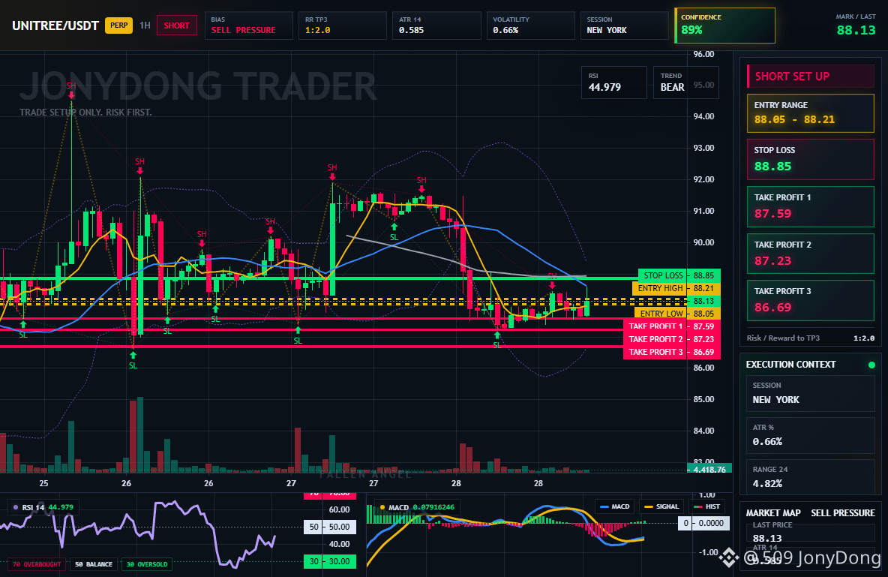888x577 pixels.
Task: Click the HIST histogram legend
Action: [x=706, y=506]
